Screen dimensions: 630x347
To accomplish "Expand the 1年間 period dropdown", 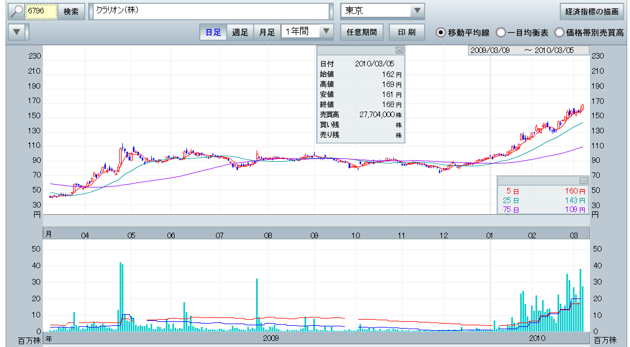I will pos(326,32).
